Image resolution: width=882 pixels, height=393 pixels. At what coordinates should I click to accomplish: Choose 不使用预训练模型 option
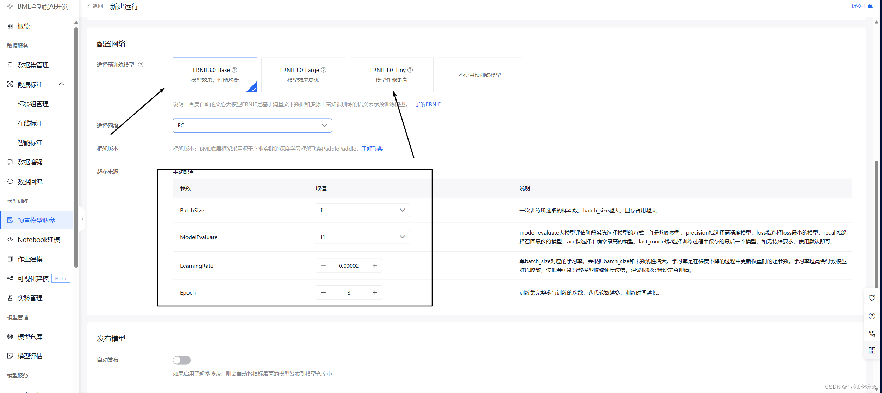(x=480, y=75)
